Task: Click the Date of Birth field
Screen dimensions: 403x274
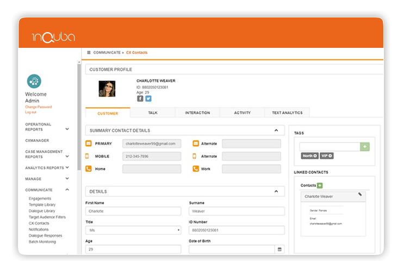Action: click(232, 249)
